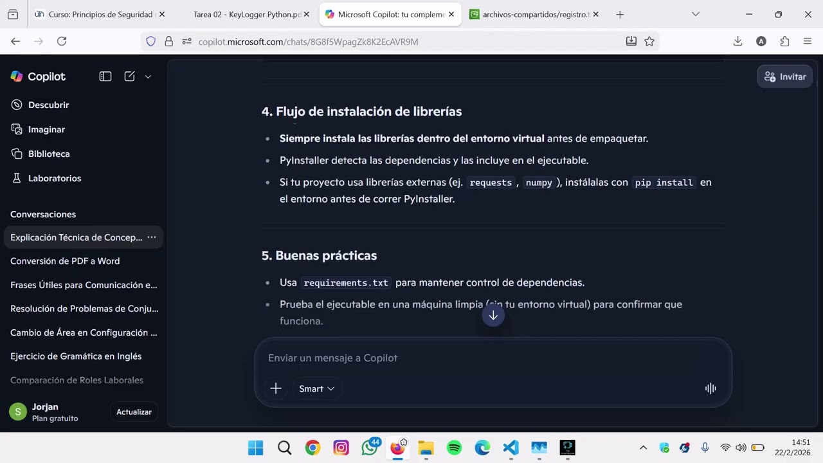Image resolution: width=823 pixels, height=463 pixels.
Task: Open the Jorjan profile avatar
Action: (x=18, y=412)
